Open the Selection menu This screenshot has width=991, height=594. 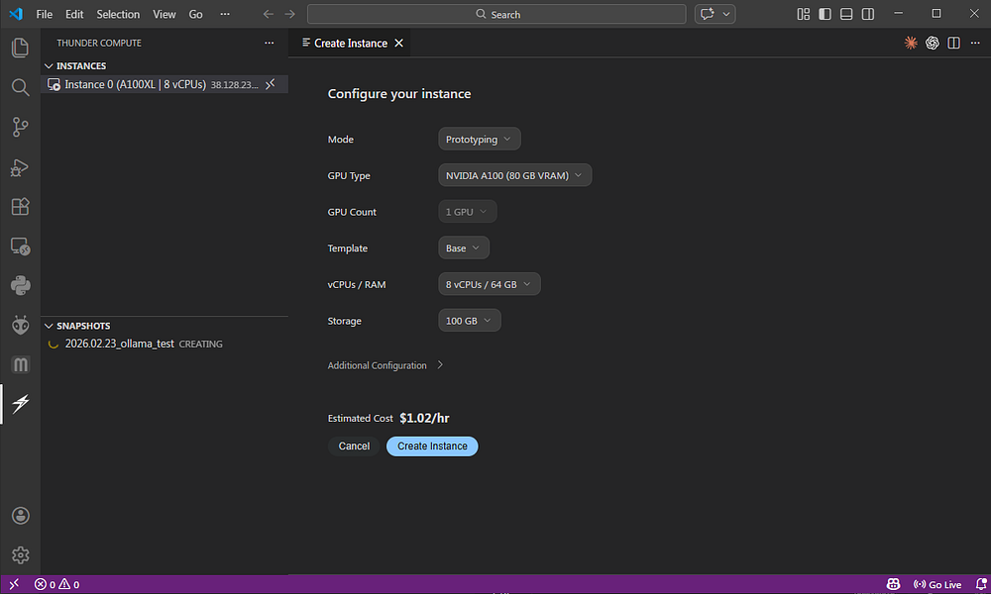[118, 14]
